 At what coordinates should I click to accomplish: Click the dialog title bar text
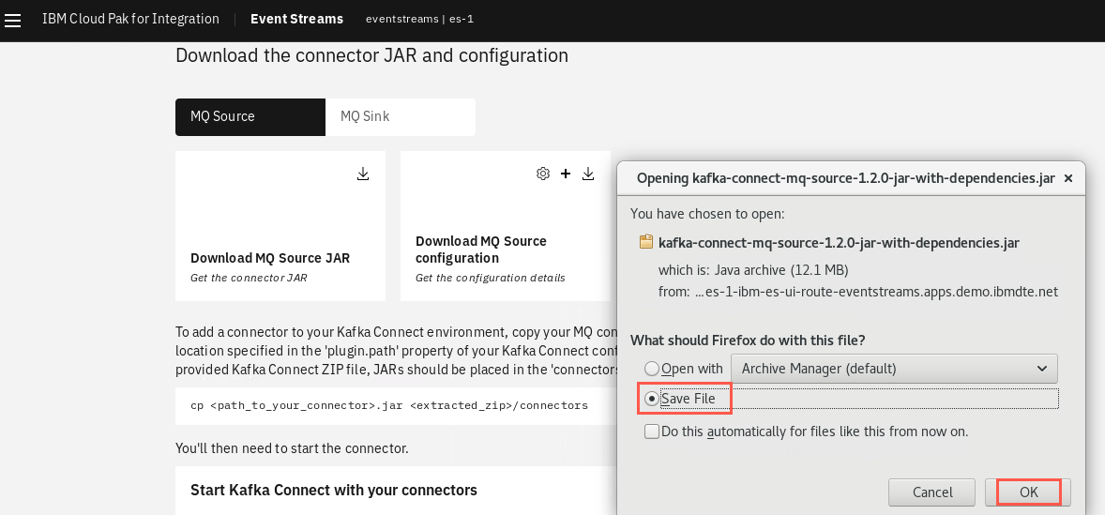tap(846, 179)
